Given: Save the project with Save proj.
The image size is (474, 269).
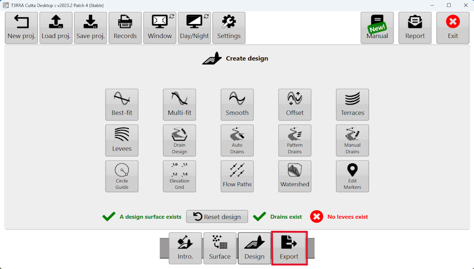Looking at the screenshot, I should 90,28.
